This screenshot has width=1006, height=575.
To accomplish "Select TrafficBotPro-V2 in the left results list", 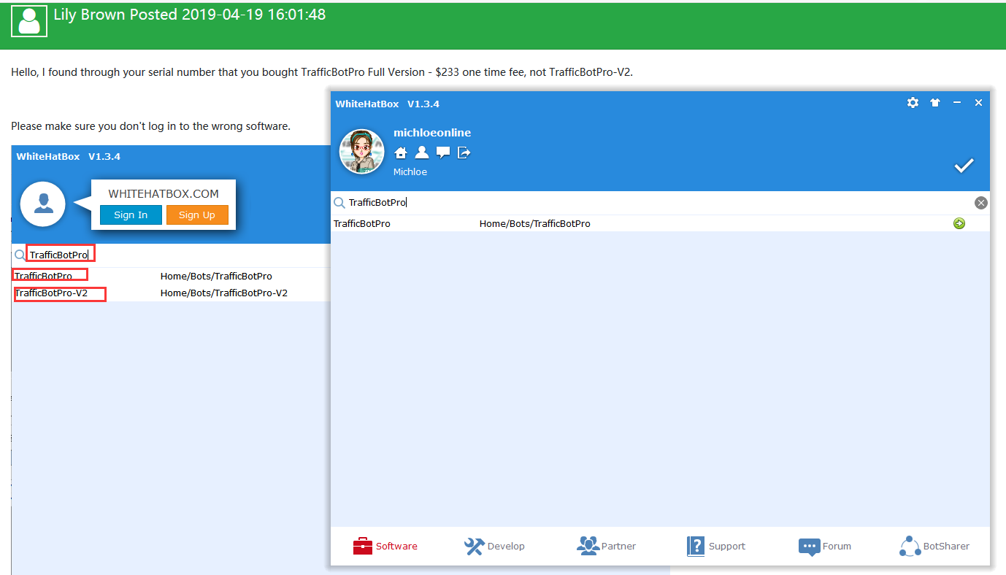I will 51,293.
